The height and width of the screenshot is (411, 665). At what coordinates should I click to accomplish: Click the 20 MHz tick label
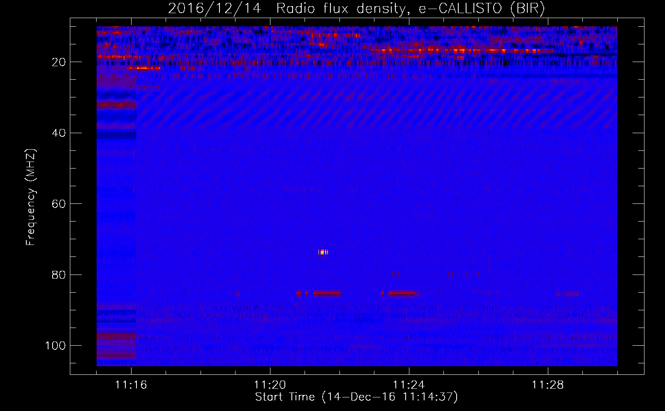click(59, 62)
